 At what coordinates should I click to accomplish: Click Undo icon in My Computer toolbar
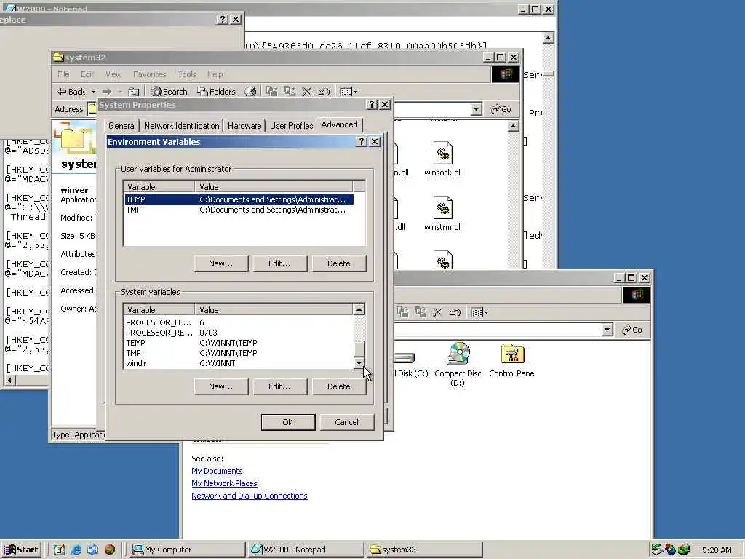click(455, 312)
